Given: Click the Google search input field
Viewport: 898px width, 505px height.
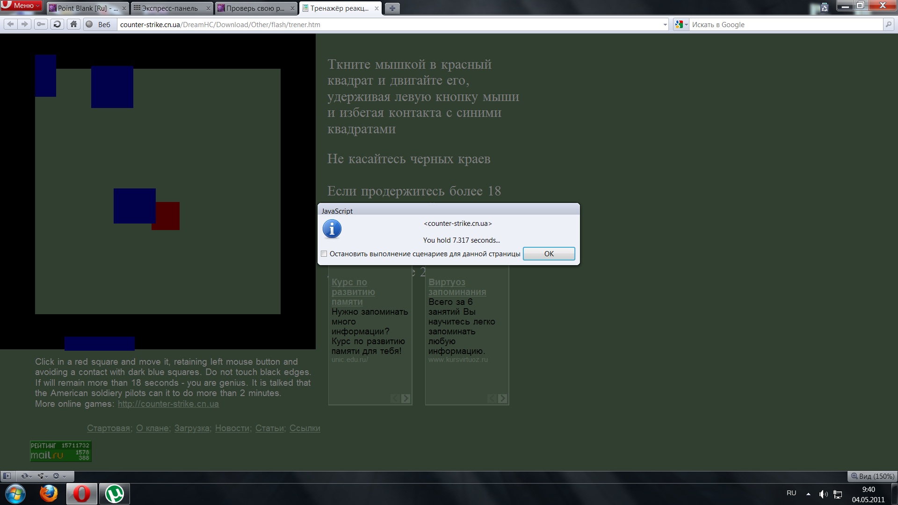Looking at the screenshot, I should (786, 25).
